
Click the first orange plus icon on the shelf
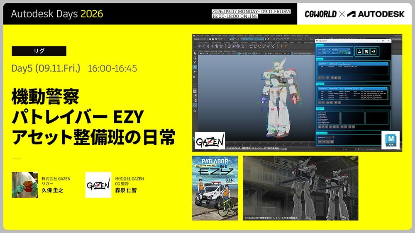(x=281, y=46)
